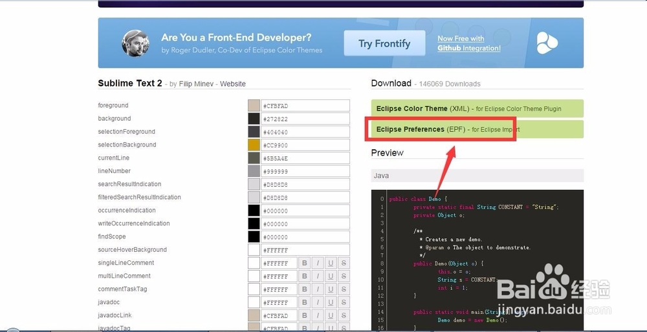The height and width of the screenshot is (332, 647).
Task: Toggle underline for javadocLink
Action: coord(331,315)
